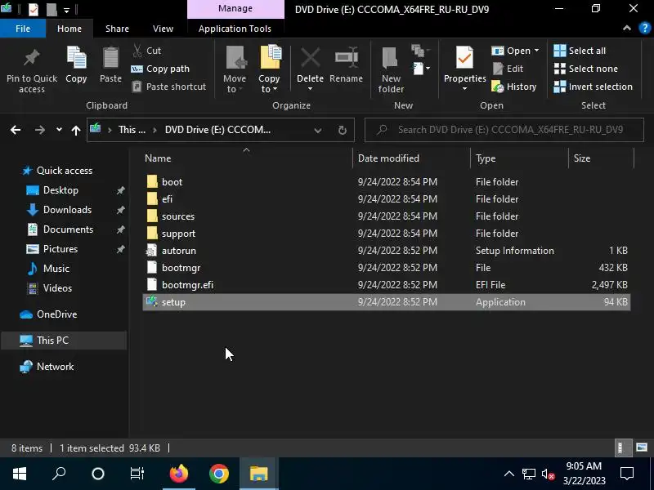Sort by the Size column header
Screen dimensions: 654x490
tap(601, 158)
